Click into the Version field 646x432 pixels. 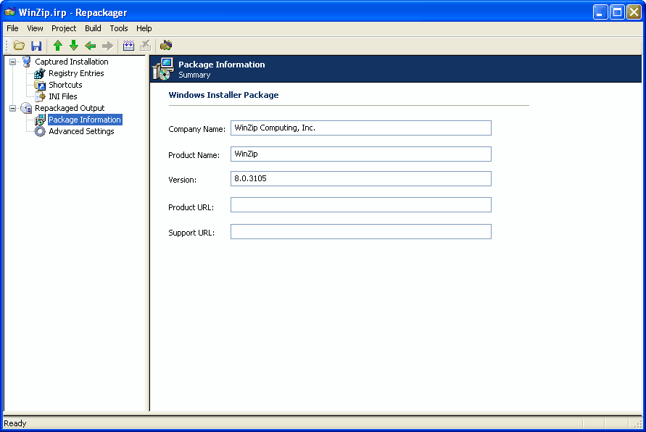360,178
